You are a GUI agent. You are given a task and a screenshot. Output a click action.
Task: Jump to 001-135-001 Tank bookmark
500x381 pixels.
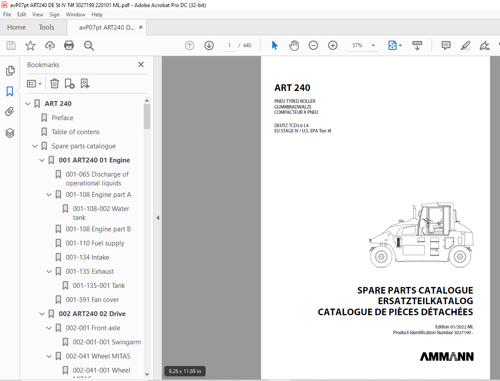pos(99,286)
